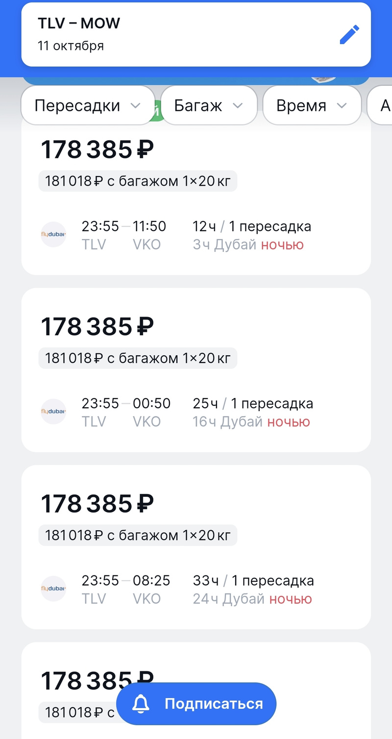
Task: Tap the flydubai logo on 11:50 arrival flight
Action: pos(53,234)
